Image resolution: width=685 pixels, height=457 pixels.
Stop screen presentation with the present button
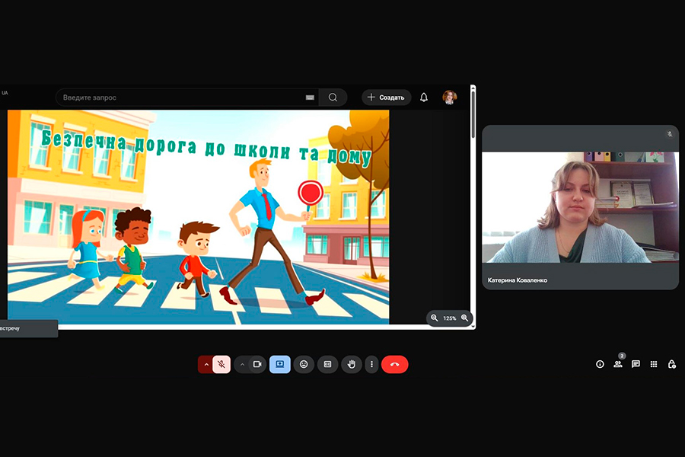279,365
